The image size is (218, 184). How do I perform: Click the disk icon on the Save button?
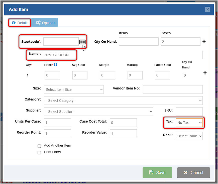(x=152, y=173)
